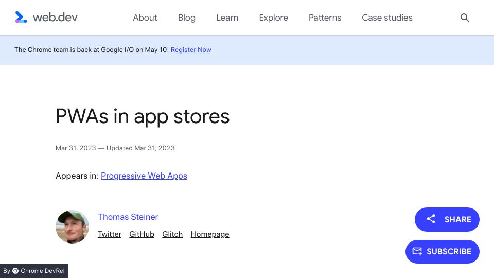Screen dimensions: 494x278
Task: Open the Progressive Web Apps link
Action: (144, 176)
